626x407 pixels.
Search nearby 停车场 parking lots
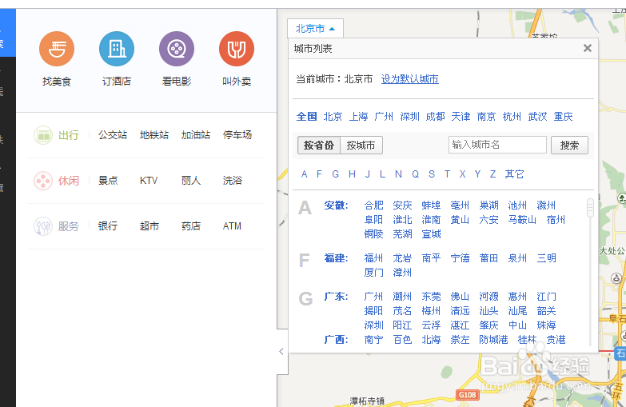pos(237,135)
